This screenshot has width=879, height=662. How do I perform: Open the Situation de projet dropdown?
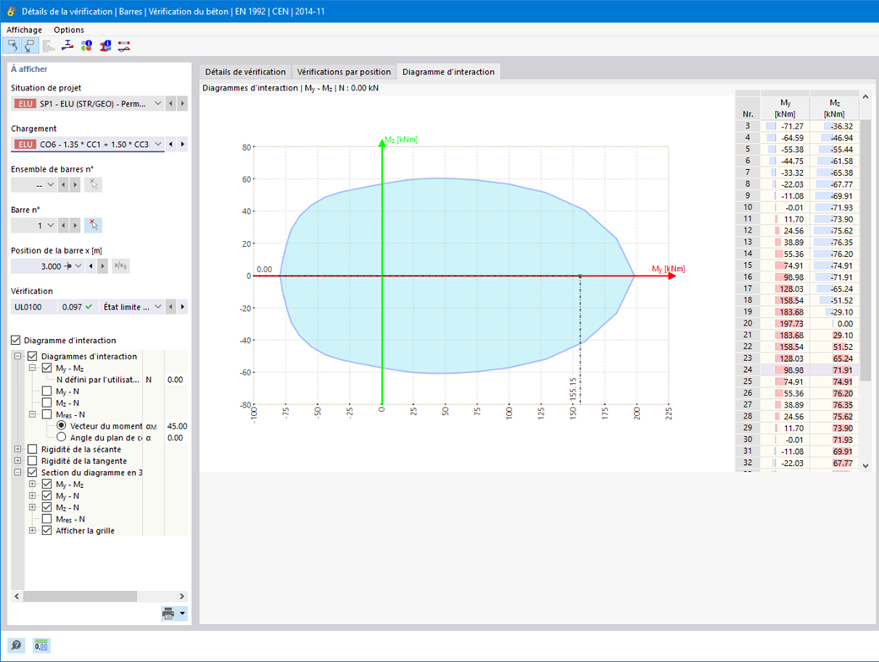158,104
